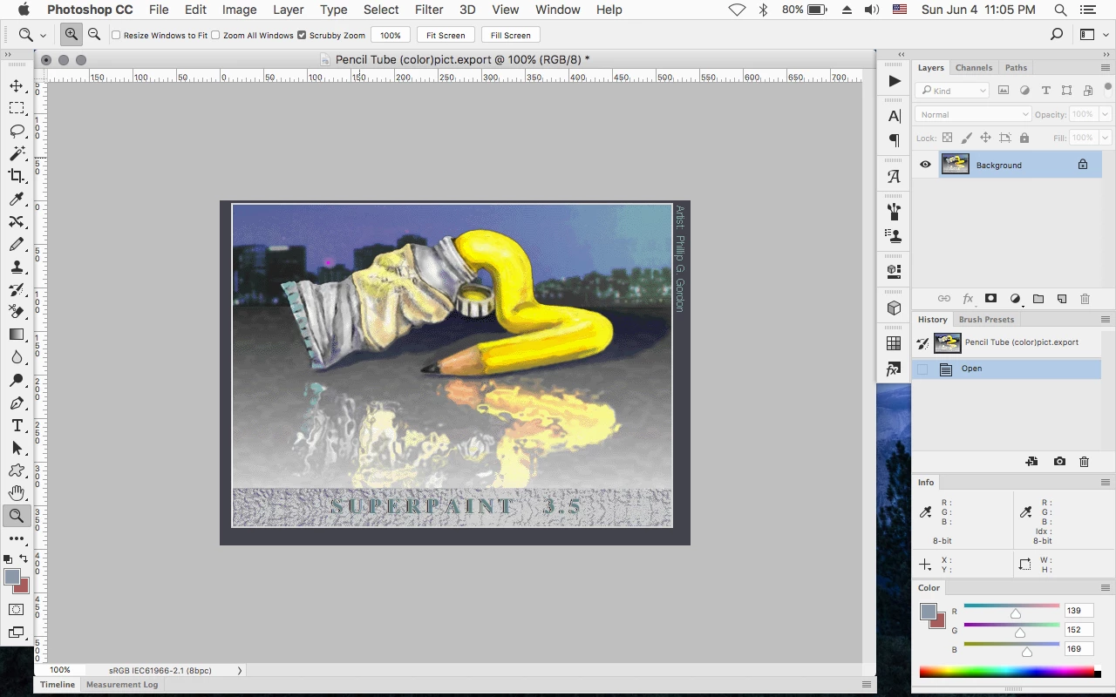Toggle lock transparent pixels
Screen dimensions: 1116x697
948,138
